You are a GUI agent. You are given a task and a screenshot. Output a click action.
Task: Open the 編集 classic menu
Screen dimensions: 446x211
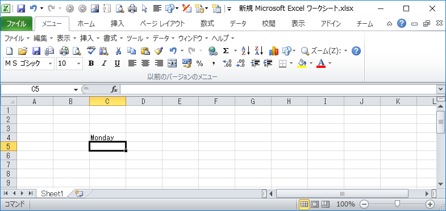[x=43, y=38]
